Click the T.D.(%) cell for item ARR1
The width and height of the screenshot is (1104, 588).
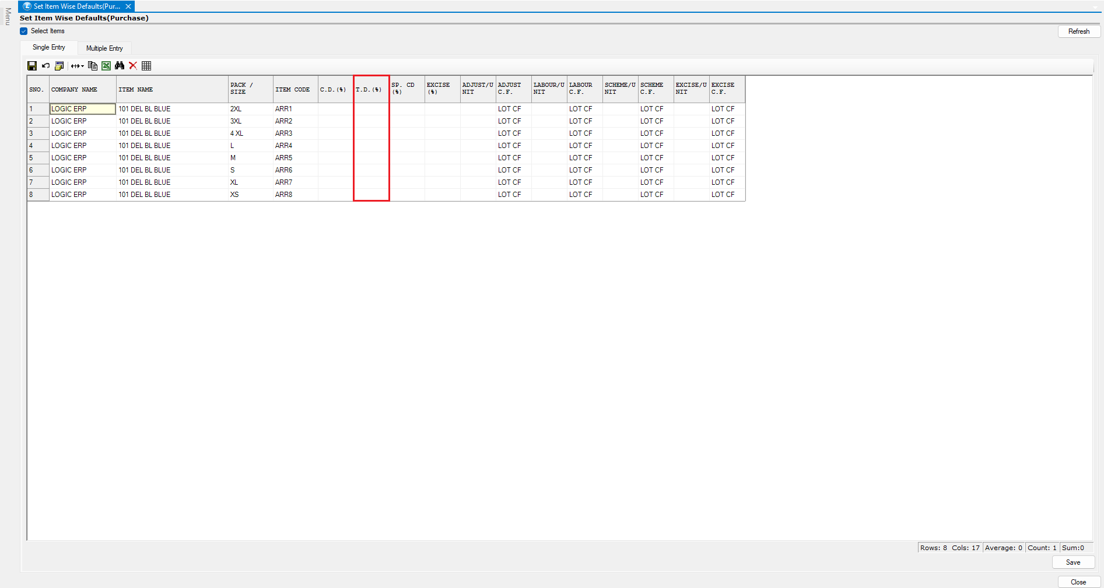click(371, 109)
